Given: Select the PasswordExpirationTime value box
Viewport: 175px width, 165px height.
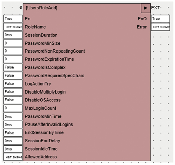Looking at the screenshot, I should (13, 59).
